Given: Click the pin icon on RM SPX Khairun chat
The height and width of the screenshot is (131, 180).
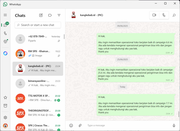Looking at the screenshot, I should coord(59,56).
